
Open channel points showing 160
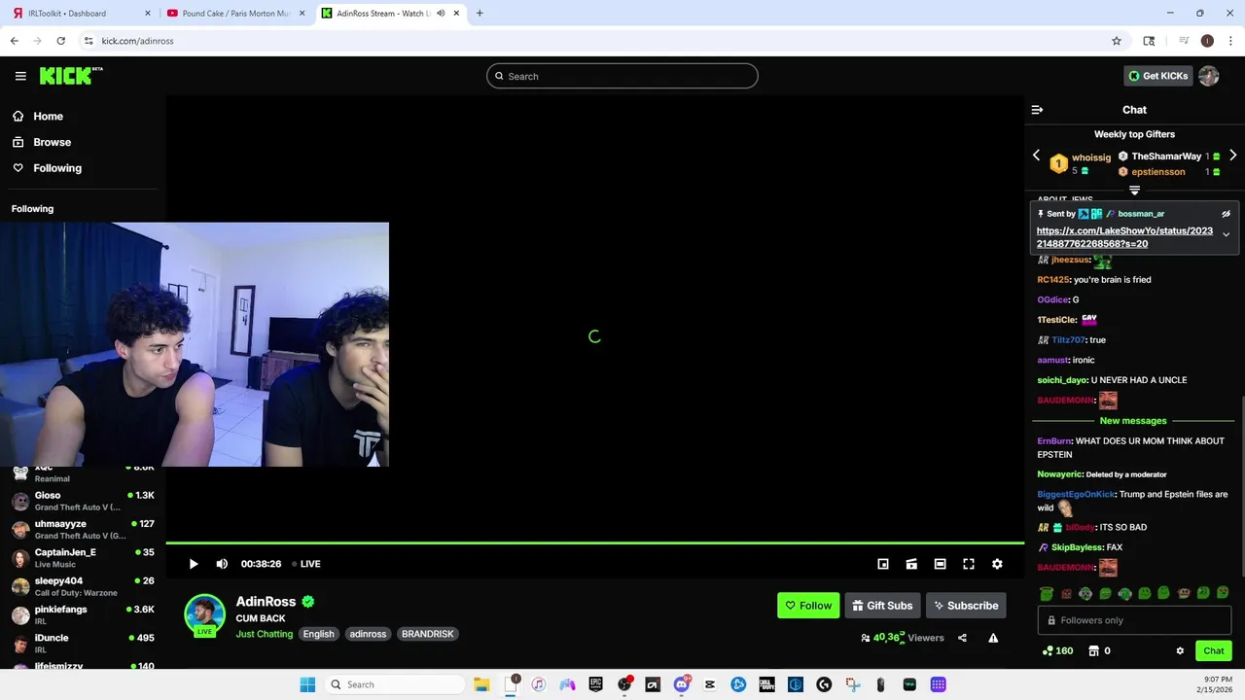click(x=1057, y=651)
